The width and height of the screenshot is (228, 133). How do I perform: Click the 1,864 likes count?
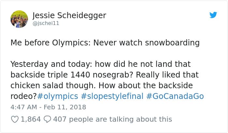tap(31, 119)
